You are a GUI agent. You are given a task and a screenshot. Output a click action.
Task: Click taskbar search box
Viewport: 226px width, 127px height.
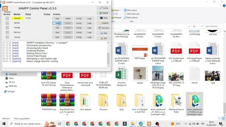pos(32,124)
